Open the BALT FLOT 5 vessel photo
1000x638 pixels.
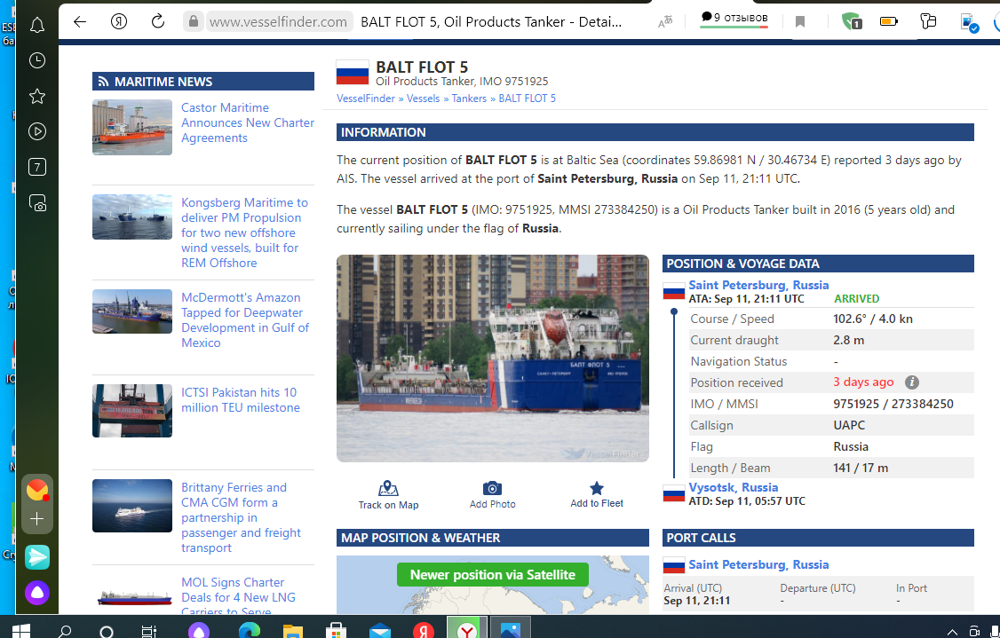tap(492, 358)
